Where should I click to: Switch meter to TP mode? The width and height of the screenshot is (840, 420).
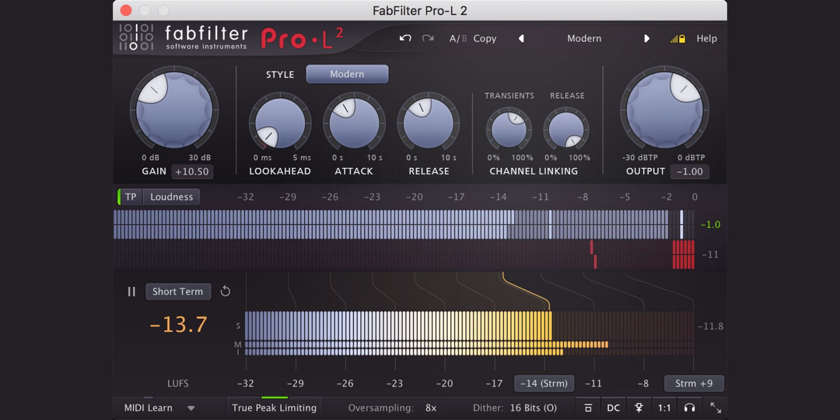130,197
